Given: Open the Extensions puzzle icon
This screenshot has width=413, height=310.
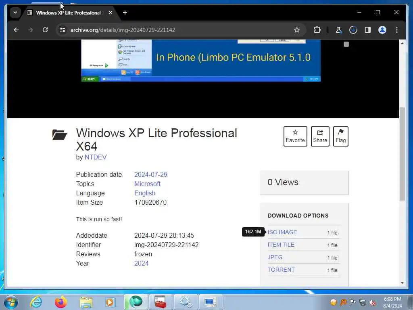Looking at the screenshot, I should 317,30.
